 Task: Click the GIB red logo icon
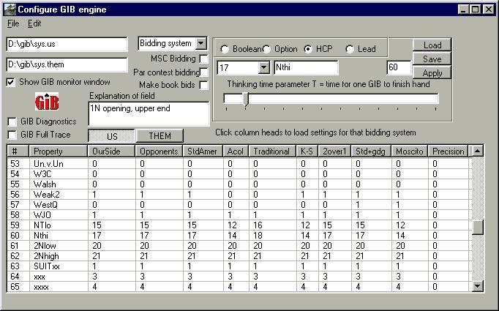coord(46,102)
